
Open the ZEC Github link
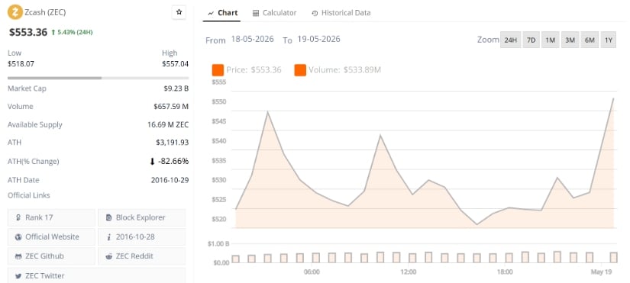click(51, 256)
